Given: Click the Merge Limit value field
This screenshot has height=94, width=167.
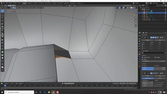Looking at the screenshot, I should tap(154, 61).
